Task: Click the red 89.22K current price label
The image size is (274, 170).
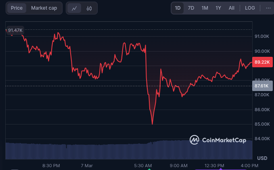Action: (x=262, y=62)
